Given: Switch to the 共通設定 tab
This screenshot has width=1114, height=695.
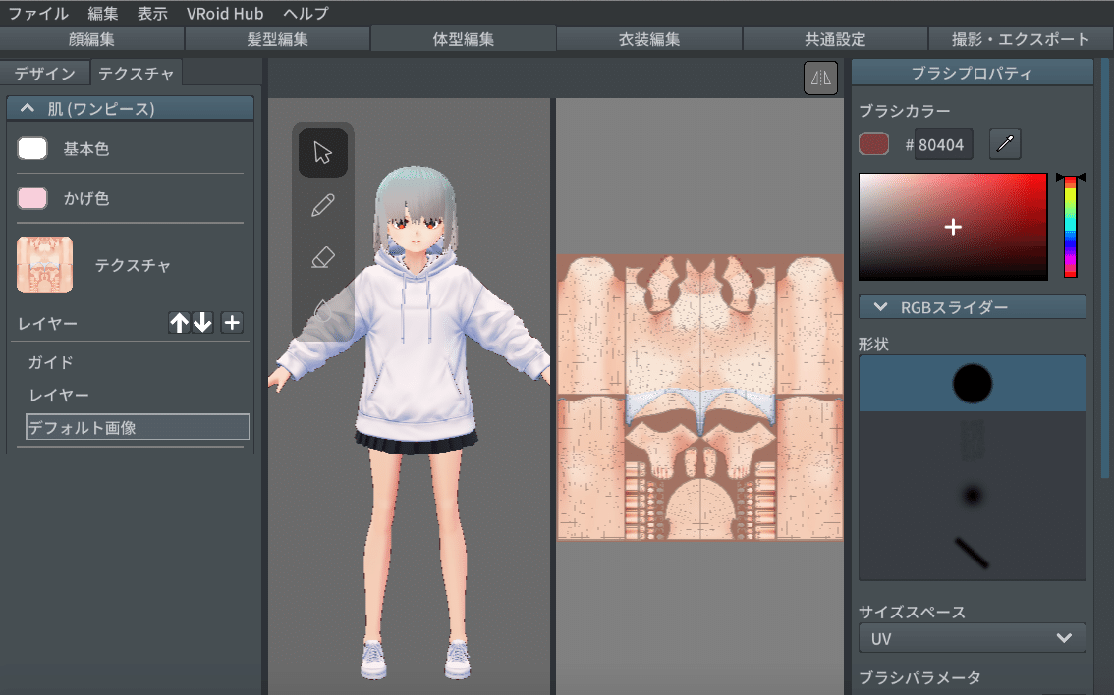Looking at the screenshot, I should click(x=835, y=39).
